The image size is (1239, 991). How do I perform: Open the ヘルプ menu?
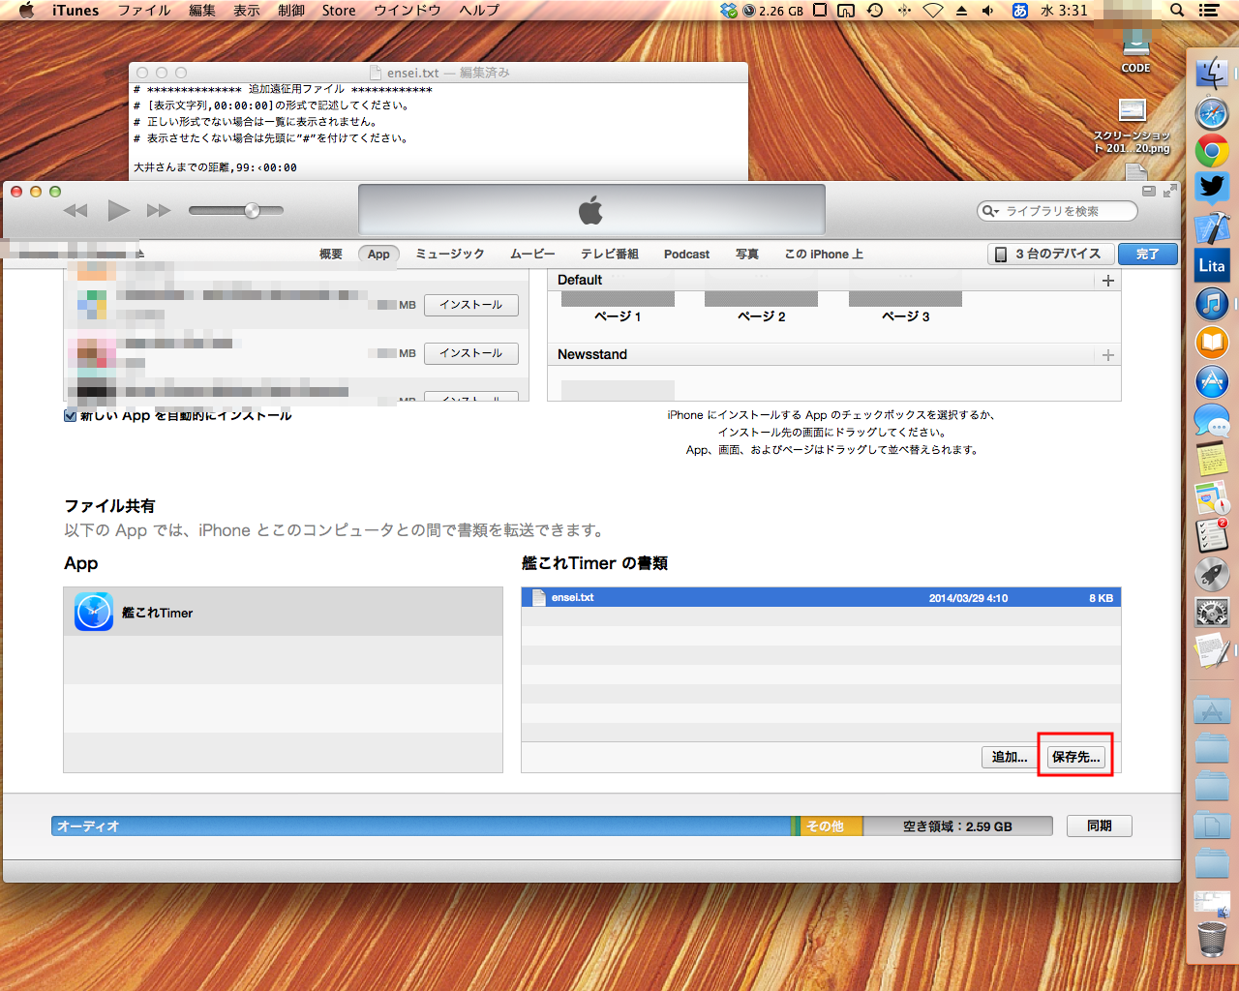[479, 11]
